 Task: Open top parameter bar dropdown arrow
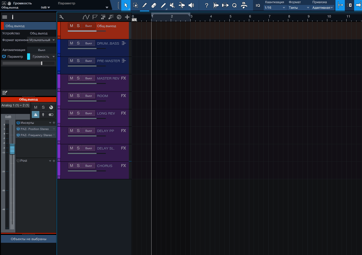click(x=107, y=8)
